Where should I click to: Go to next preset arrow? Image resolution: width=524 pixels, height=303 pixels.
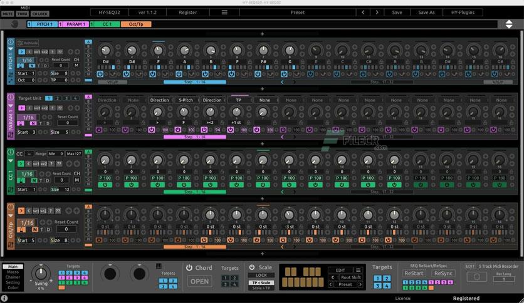click(377, 13)
